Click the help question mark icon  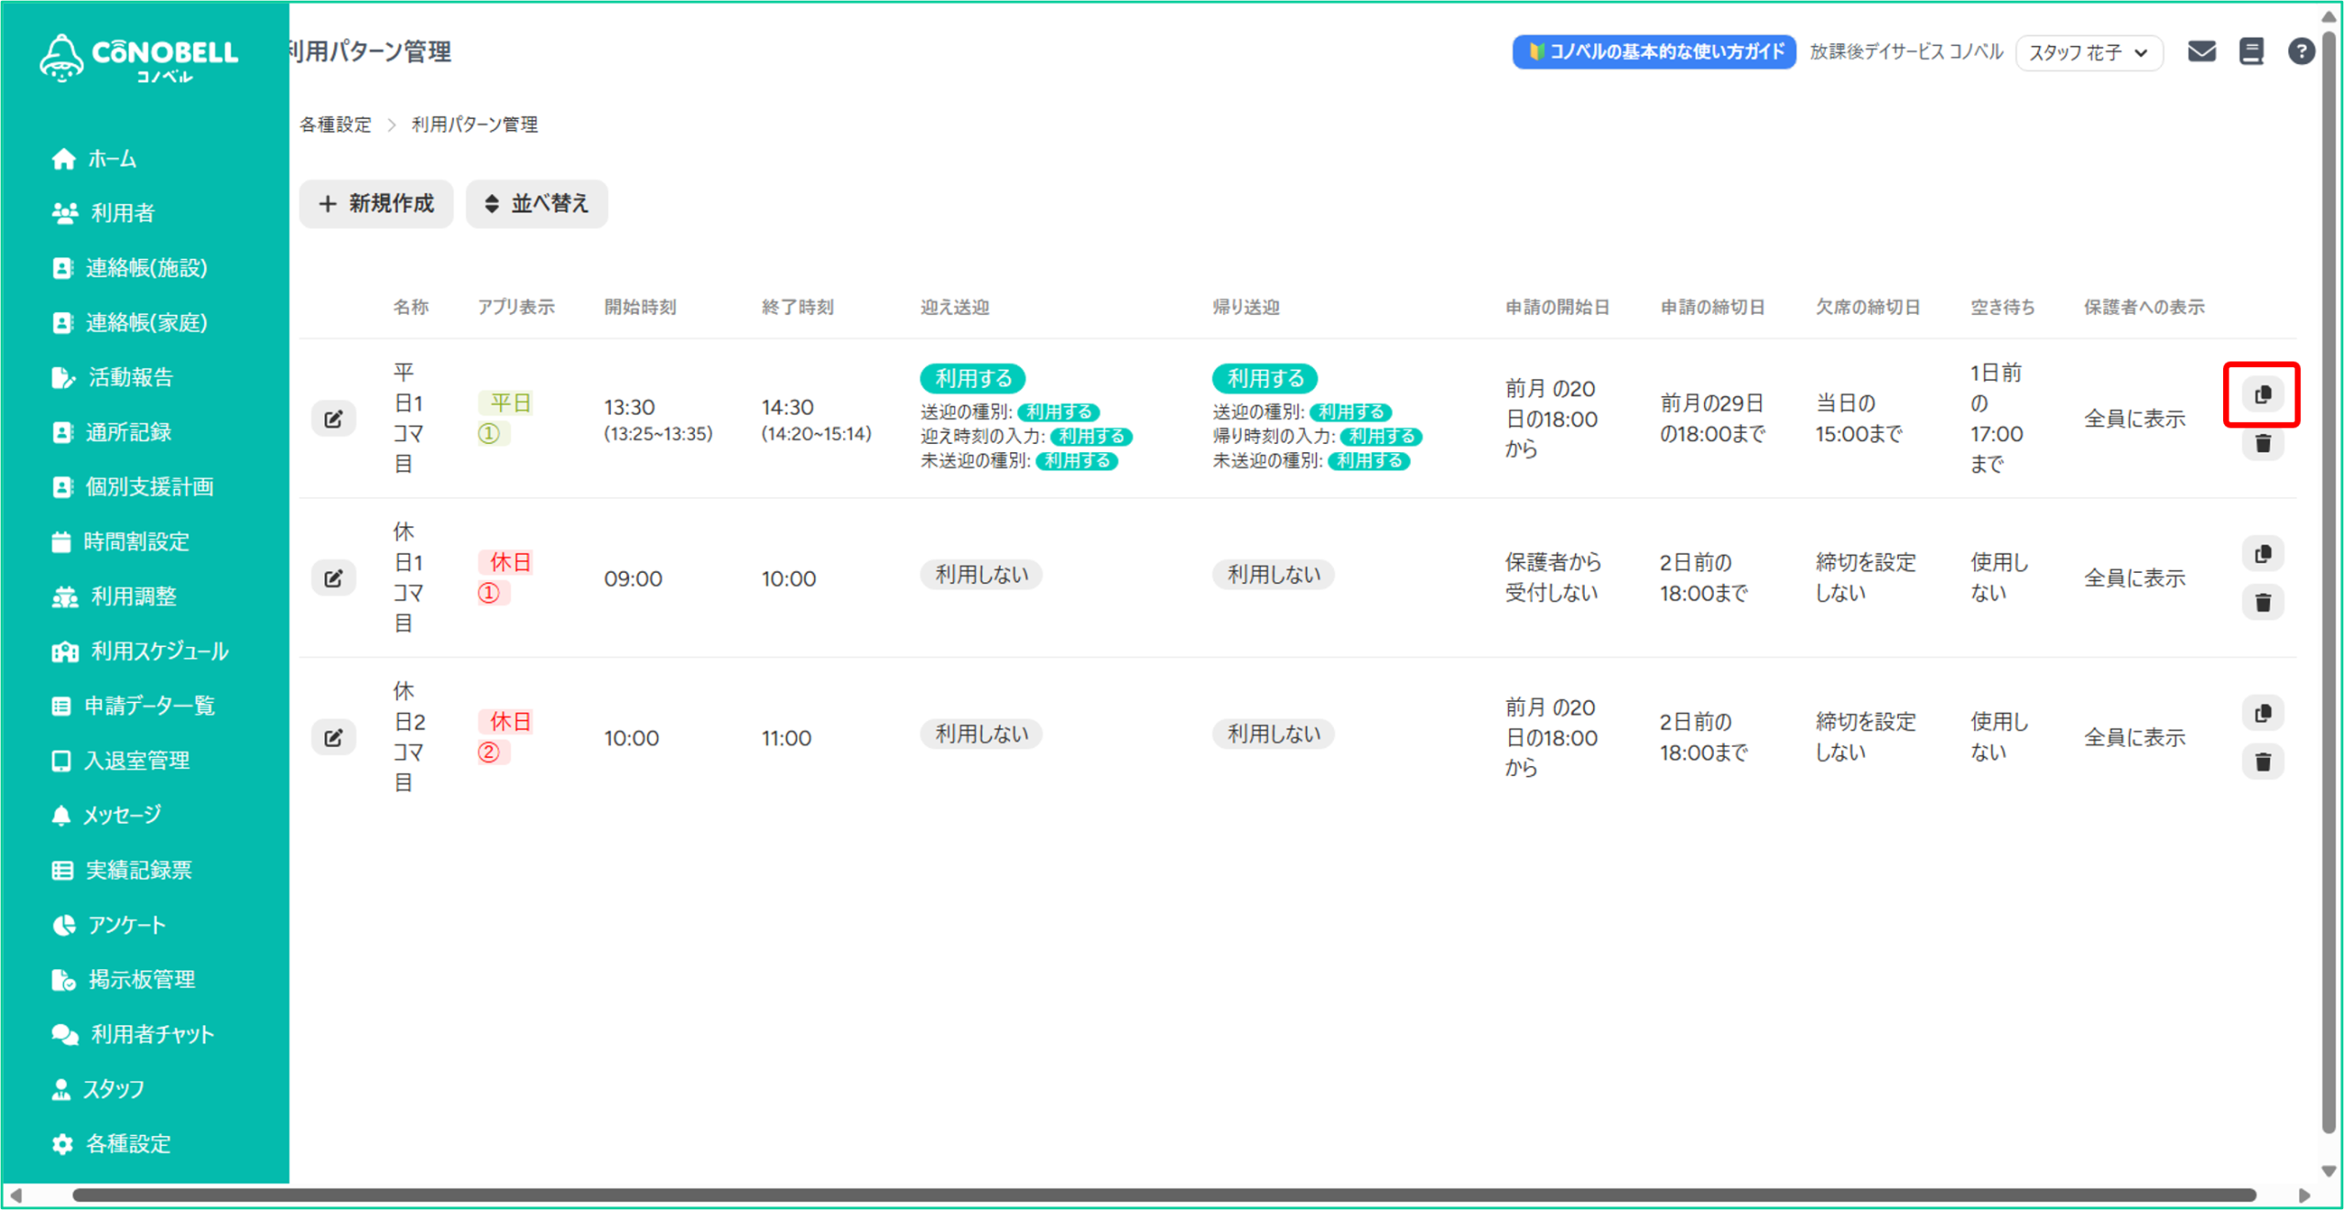tap(2301, 52)
